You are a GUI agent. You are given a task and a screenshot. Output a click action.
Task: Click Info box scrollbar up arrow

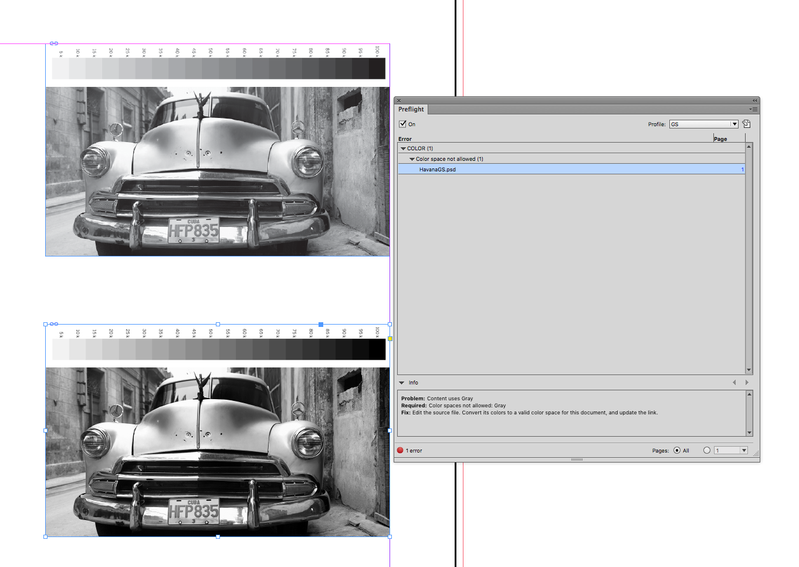[749, 394]
